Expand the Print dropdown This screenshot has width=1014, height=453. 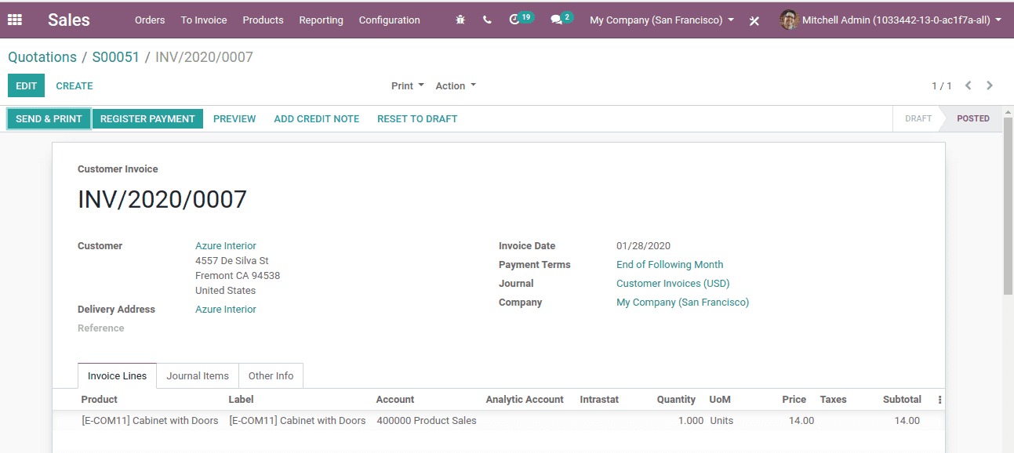point(407,86)
